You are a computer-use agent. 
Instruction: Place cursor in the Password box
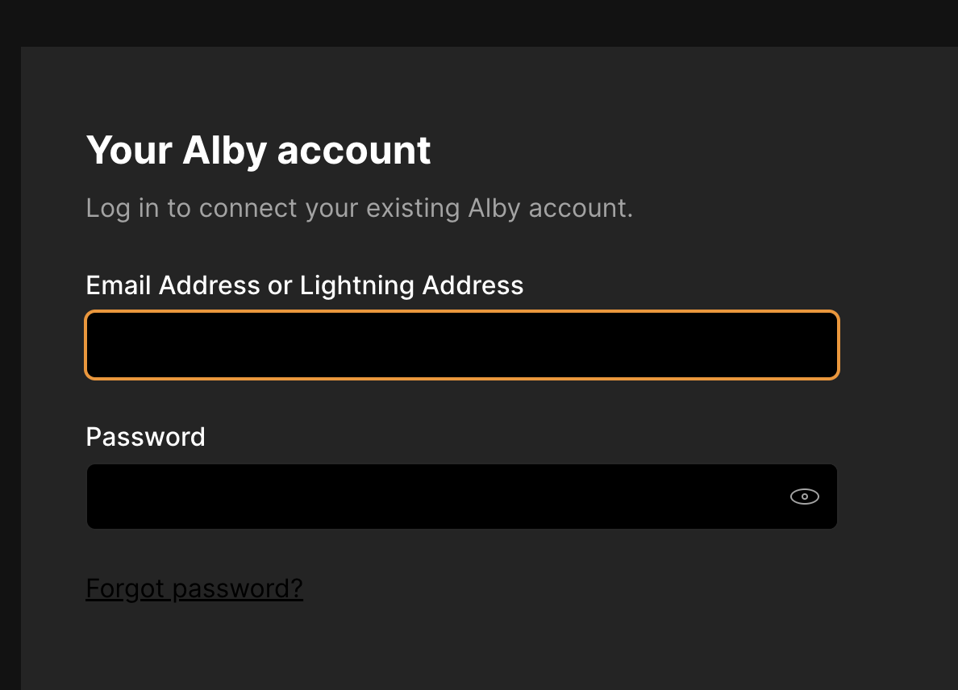(x=403, y=497)
